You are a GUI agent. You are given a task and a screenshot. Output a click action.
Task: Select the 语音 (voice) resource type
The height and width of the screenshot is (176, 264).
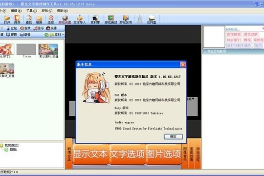25,35
